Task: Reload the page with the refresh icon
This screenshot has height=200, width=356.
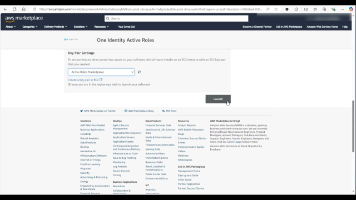Action: [14, 9]
